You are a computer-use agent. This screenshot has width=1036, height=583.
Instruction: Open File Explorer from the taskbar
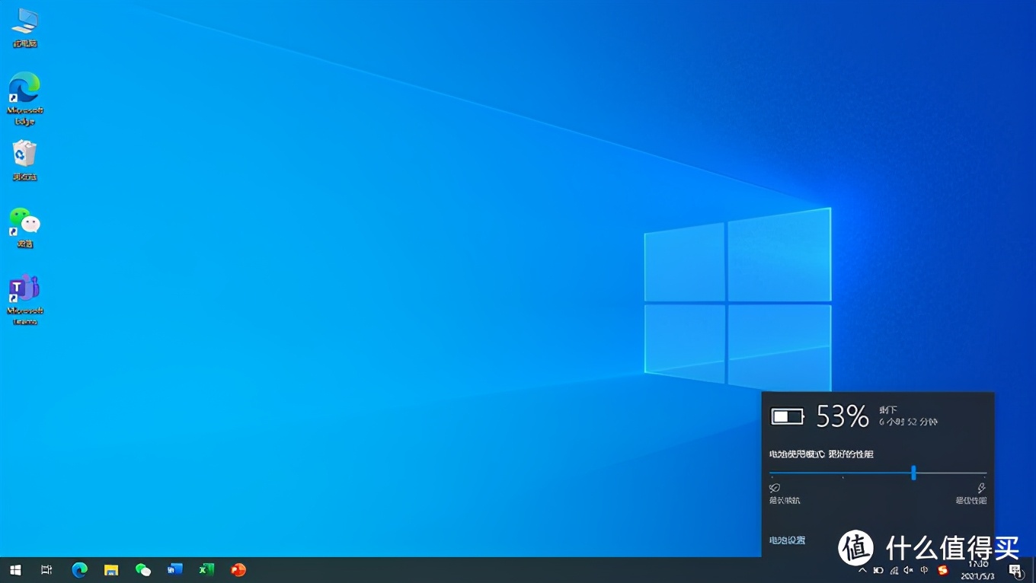pyautogui.click(x=111, y=569)
